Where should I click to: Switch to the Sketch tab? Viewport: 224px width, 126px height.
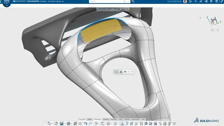[90, 119]
